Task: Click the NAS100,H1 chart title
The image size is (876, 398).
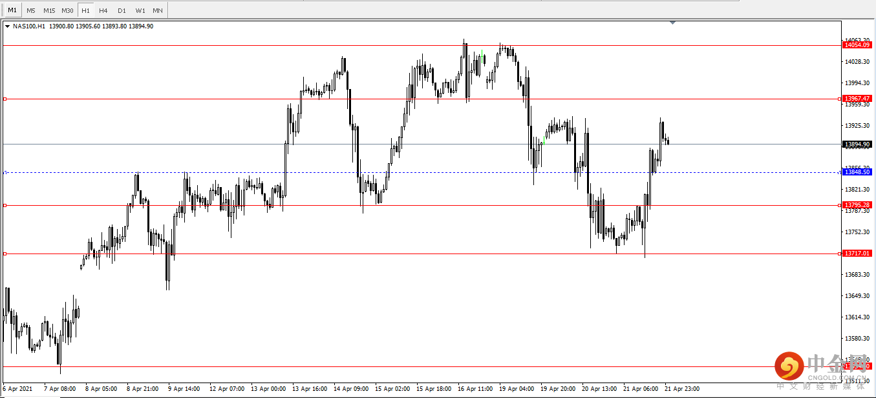Action: point(29,26)
